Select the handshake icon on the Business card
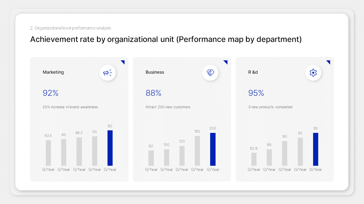 tap(210, 73)
